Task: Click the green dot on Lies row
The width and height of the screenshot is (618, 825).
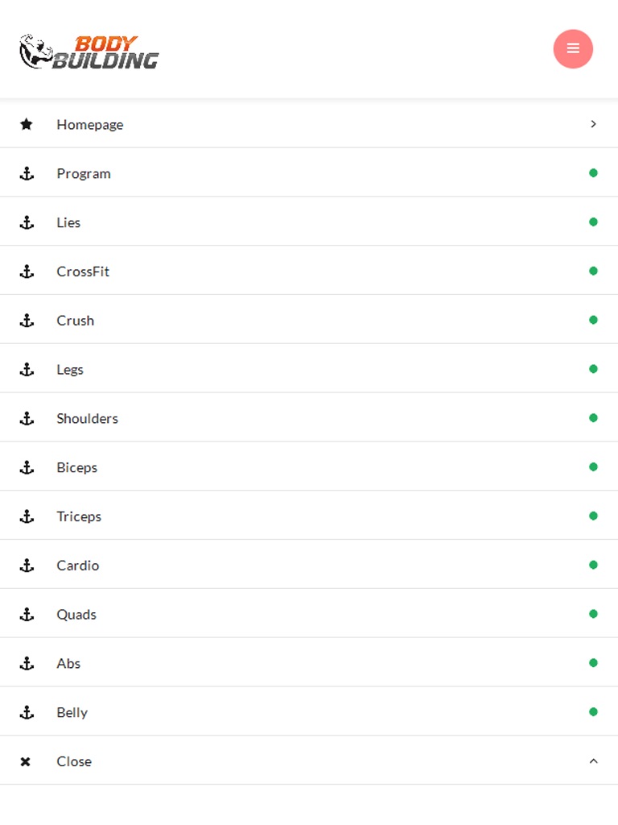Action: [x=593, y=222]
